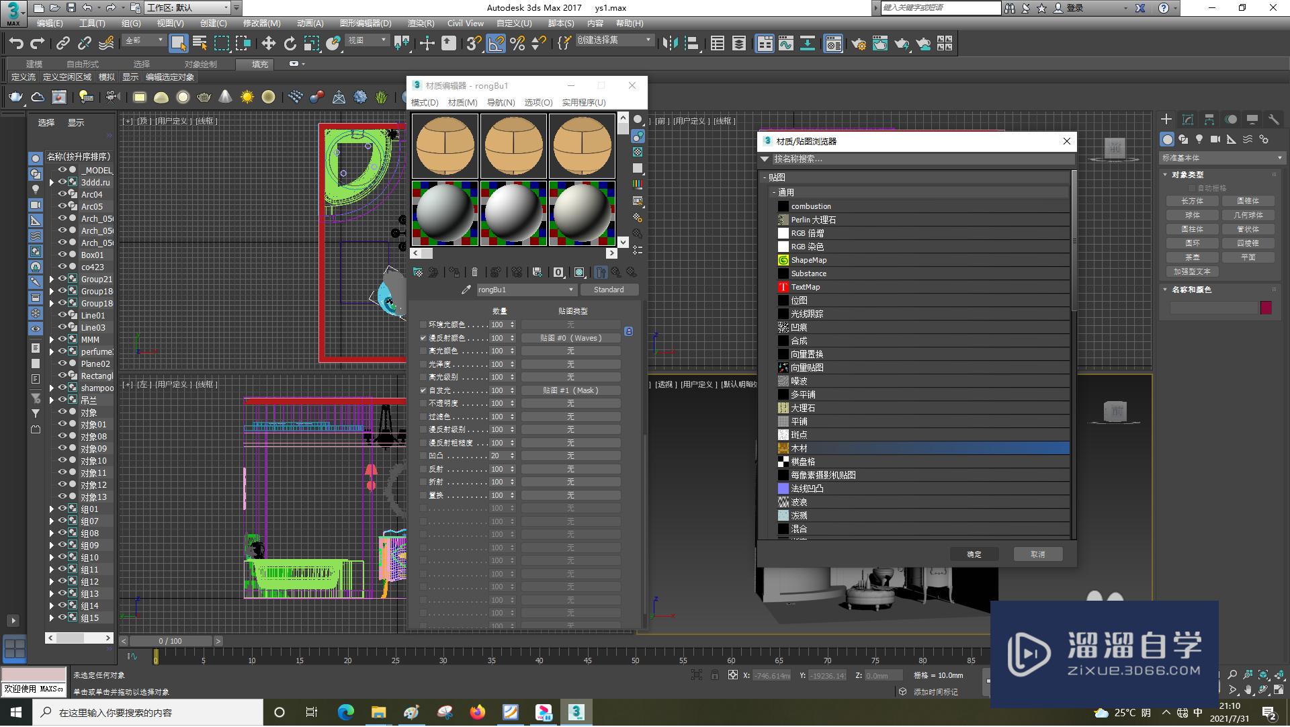Open the Hierarchy command panel tab
The image size is (1290, 727).
tap(1209, 120)
